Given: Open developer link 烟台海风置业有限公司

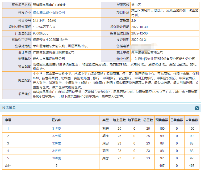Looking at the screenshot, I should (x=49, y=12).
